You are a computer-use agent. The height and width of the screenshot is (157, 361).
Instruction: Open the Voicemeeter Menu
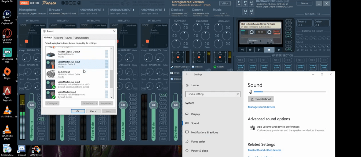click(x=304, y=3)
